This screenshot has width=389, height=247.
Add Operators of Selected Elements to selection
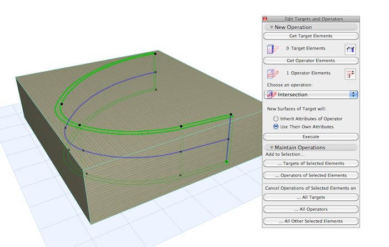point(311,176)
